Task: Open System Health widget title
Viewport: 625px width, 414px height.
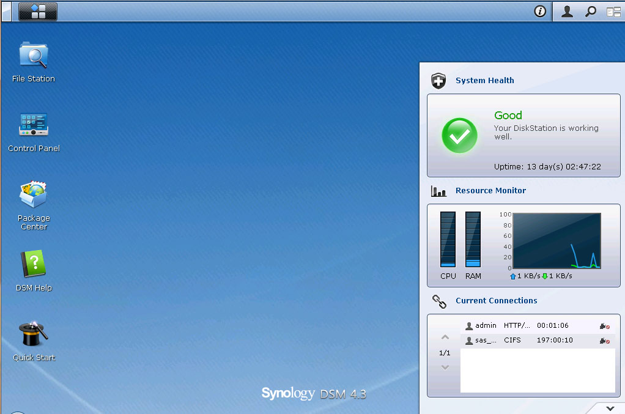Action: [x=485, y=81]
